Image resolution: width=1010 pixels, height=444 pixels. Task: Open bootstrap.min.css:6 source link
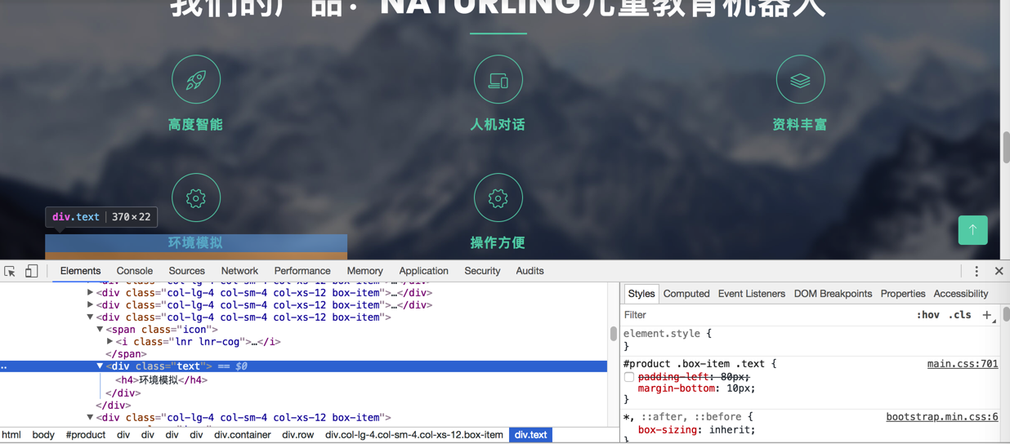pyautogui.click(x=942, y=417)
